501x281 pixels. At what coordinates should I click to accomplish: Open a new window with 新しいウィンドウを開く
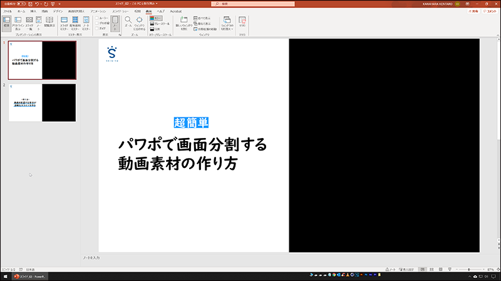point(183,24)
